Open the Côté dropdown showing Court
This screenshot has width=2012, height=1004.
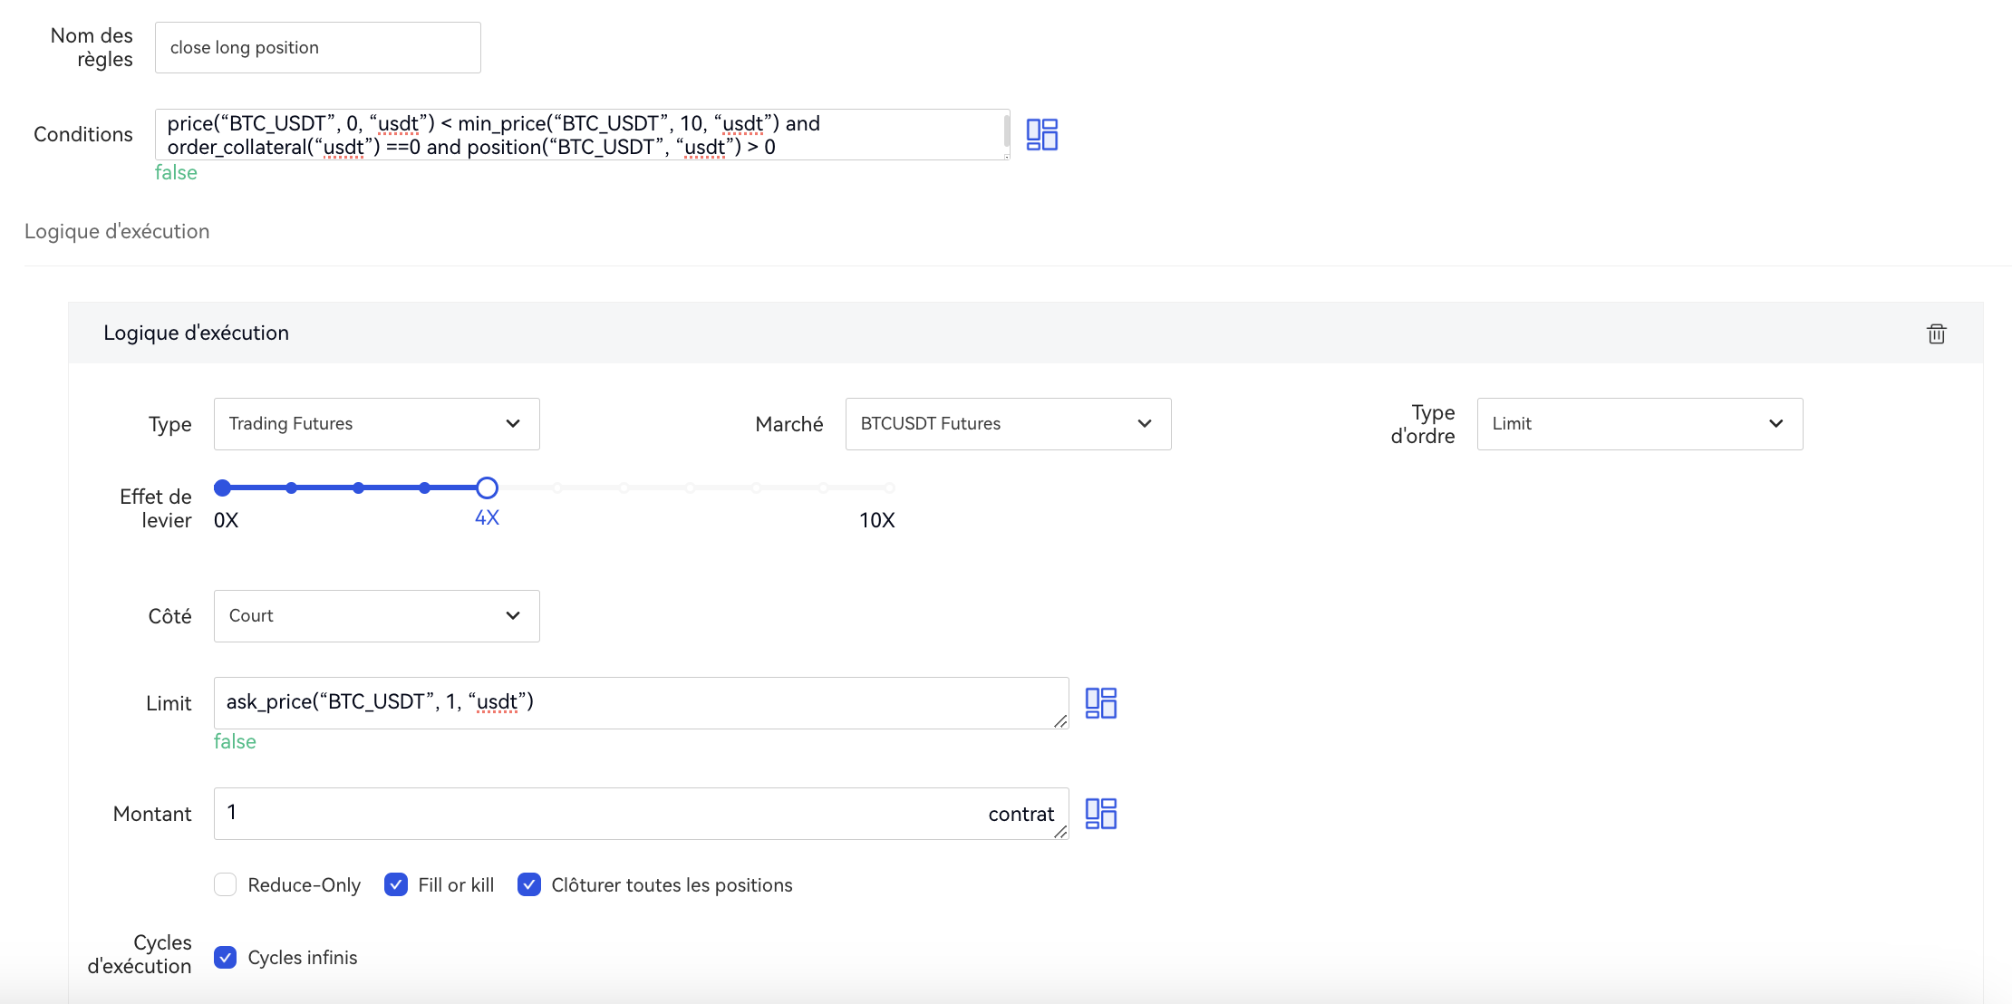376,616
